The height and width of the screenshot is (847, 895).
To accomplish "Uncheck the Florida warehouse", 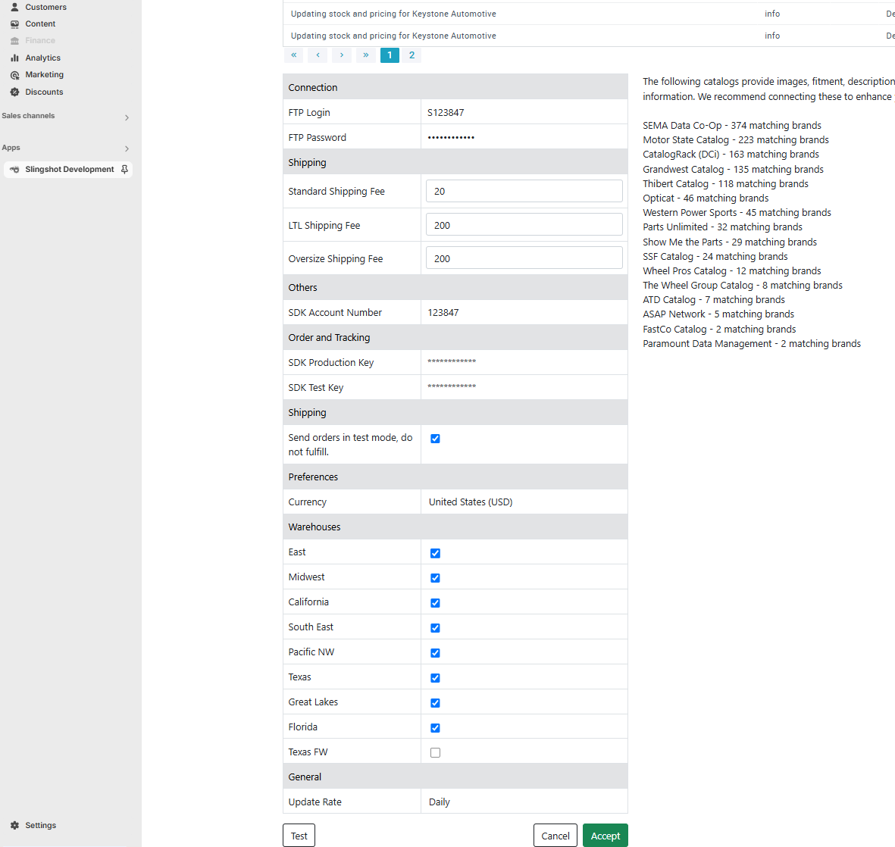I will tap(436, 728).
